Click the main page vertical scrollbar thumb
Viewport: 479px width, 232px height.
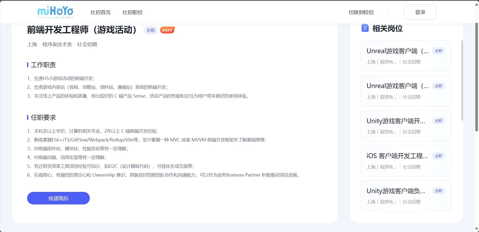pyautogui.click(x=476, y=76)
